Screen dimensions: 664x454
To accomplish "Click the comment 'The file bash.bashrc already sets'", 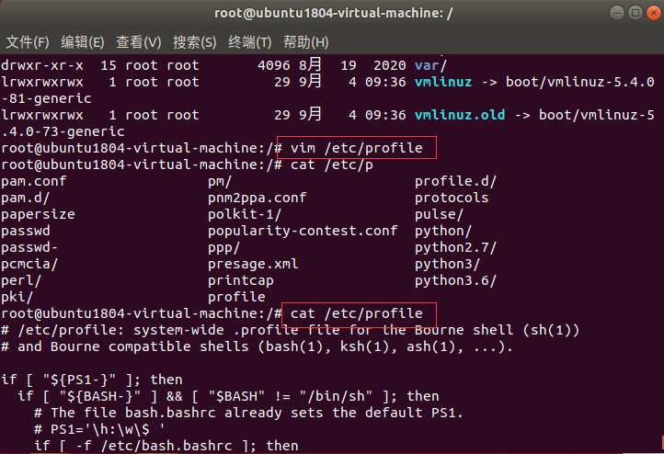I will click(x=248, y=413).
